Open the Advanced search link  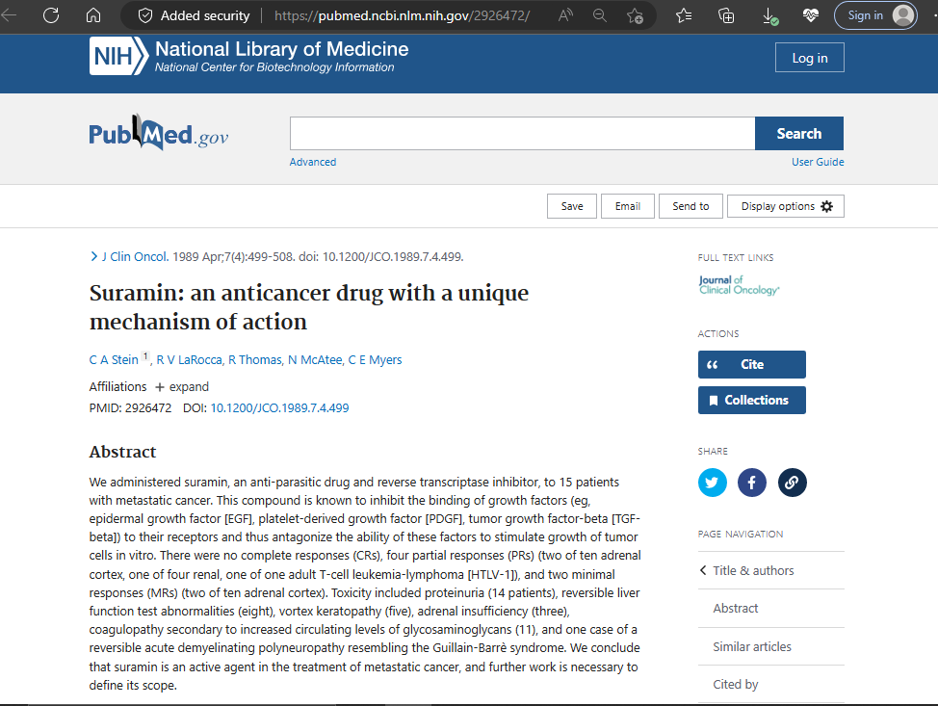(313, 162)
